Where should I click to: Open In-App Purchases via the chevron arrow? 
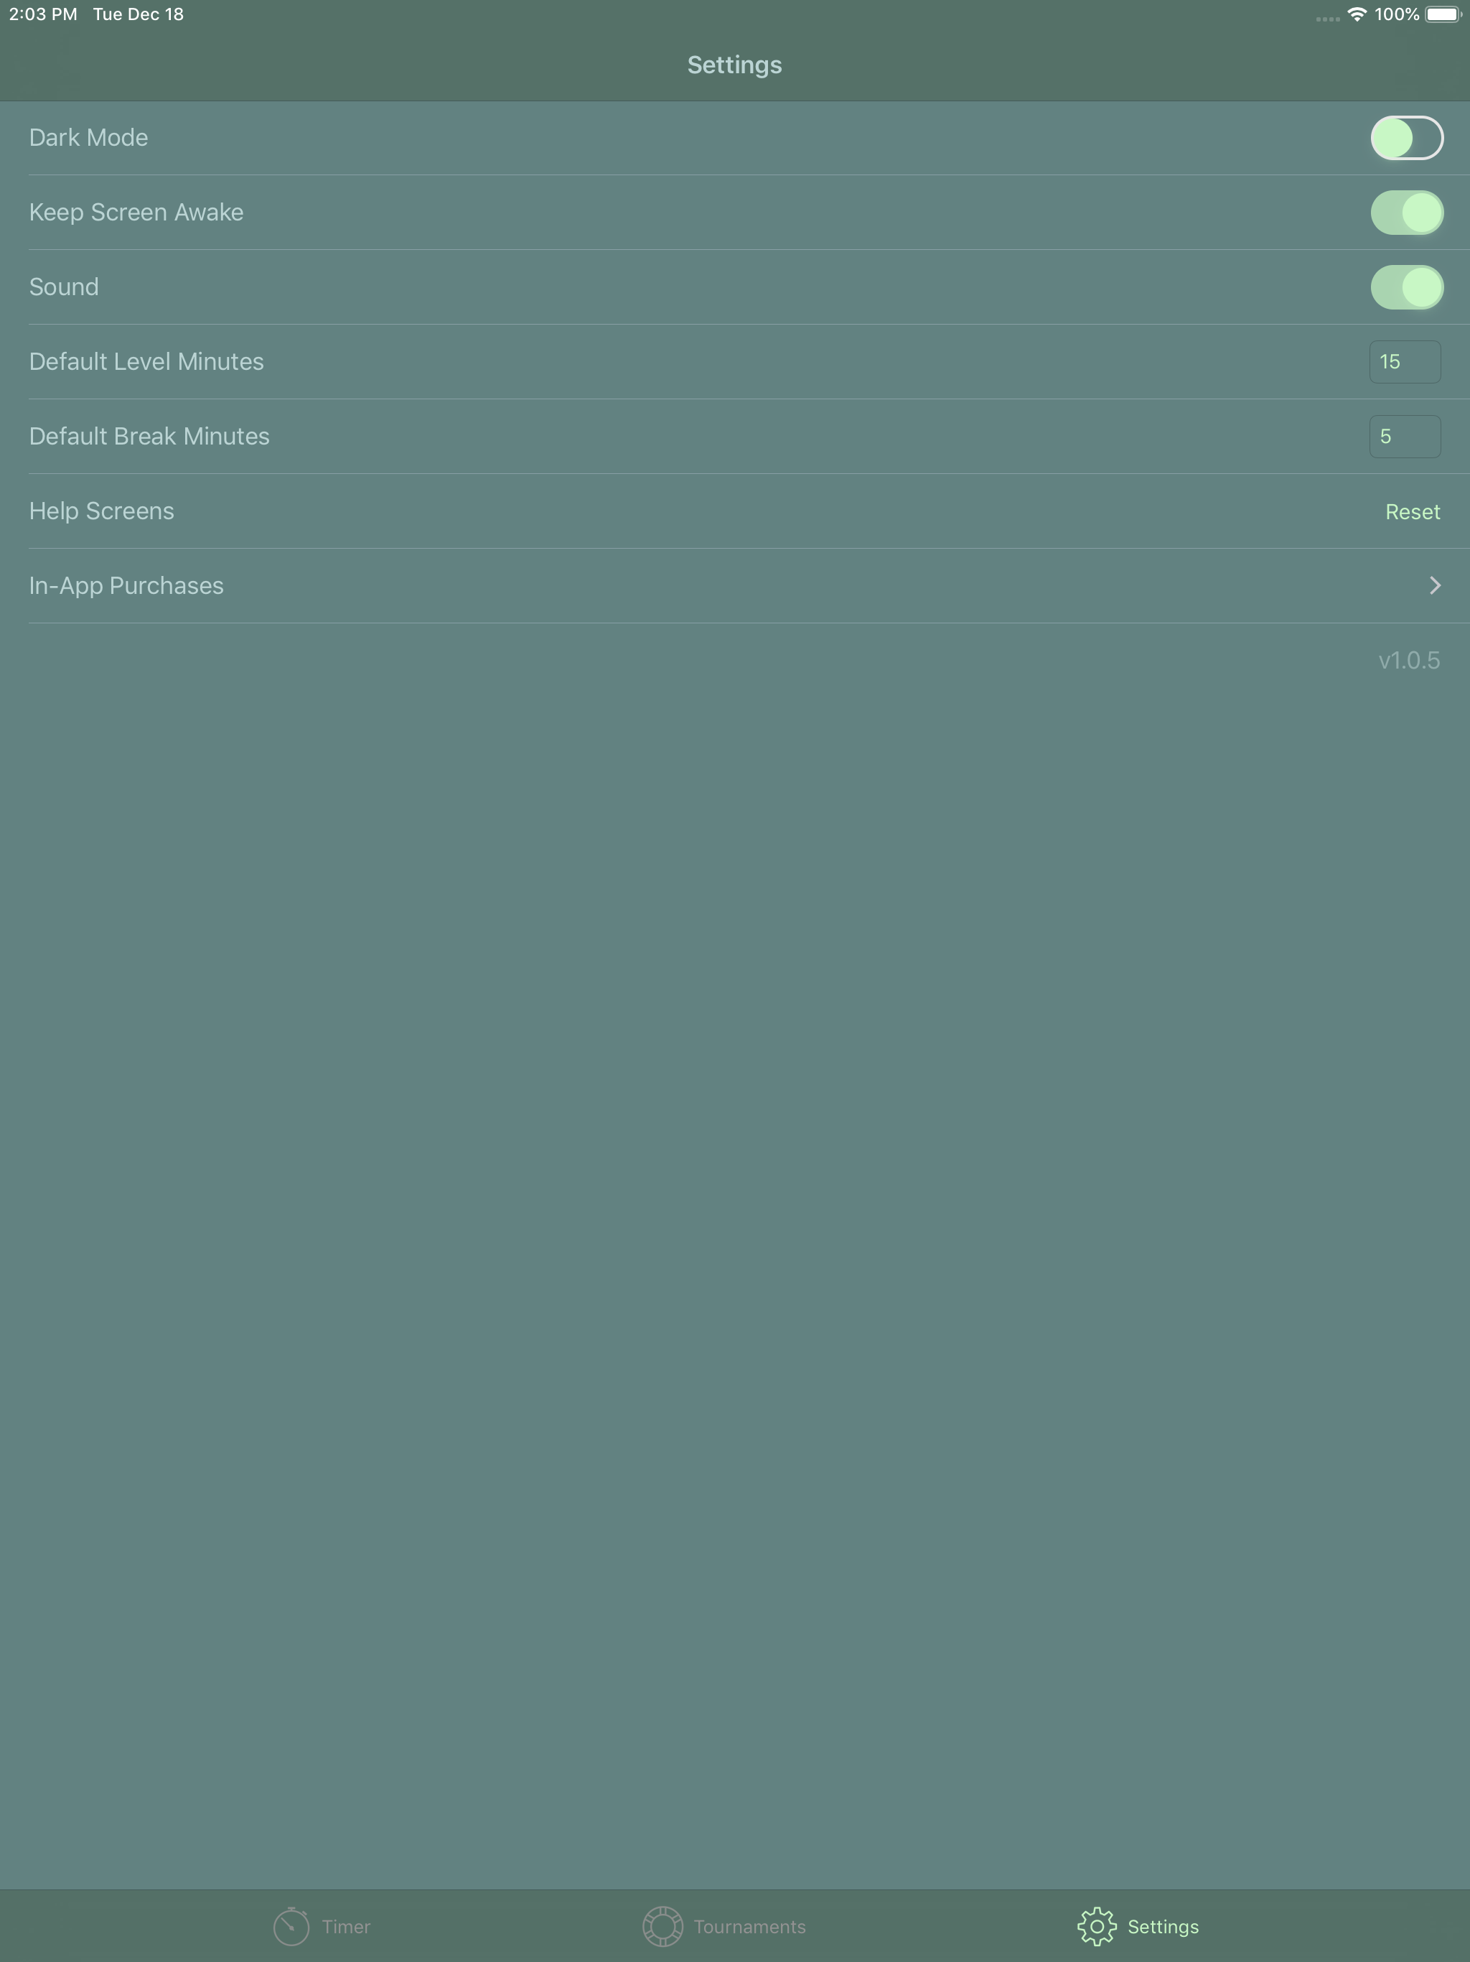click(1435, 585)
